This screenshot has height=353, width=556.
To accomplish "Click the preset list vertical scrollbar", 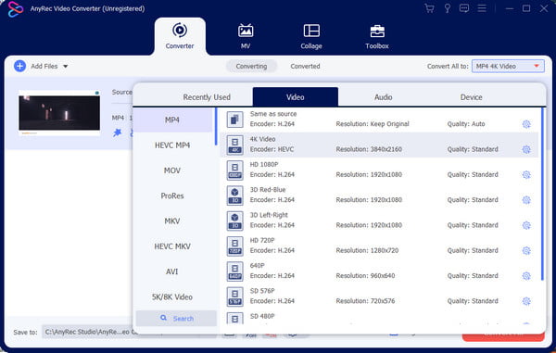I will tap(542, 195).
